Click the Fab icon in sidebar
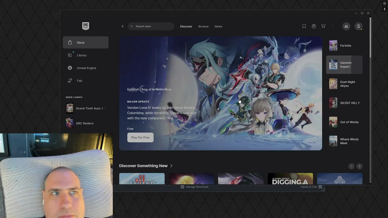 70,81
